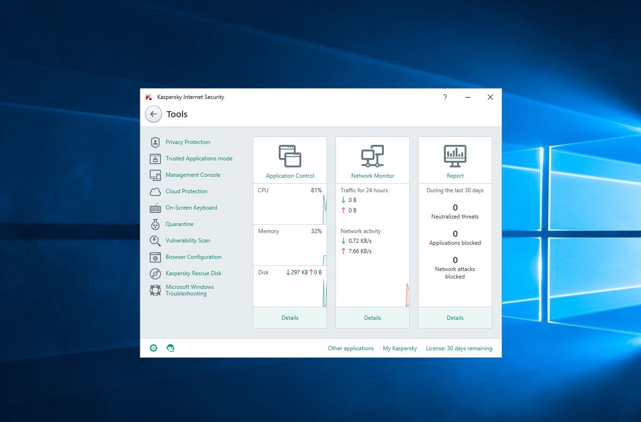Click the 'Traffic for 24 hours' text
Image resolution: width=641 pixels, height=422 pixels.
coord(364,190)
